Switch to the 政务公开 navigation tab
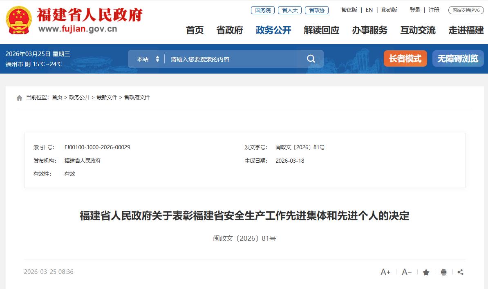 coord(273,30)
